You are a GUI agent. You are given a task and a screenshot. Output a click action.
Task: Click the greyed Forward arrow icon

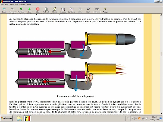(x=12, y=9)
